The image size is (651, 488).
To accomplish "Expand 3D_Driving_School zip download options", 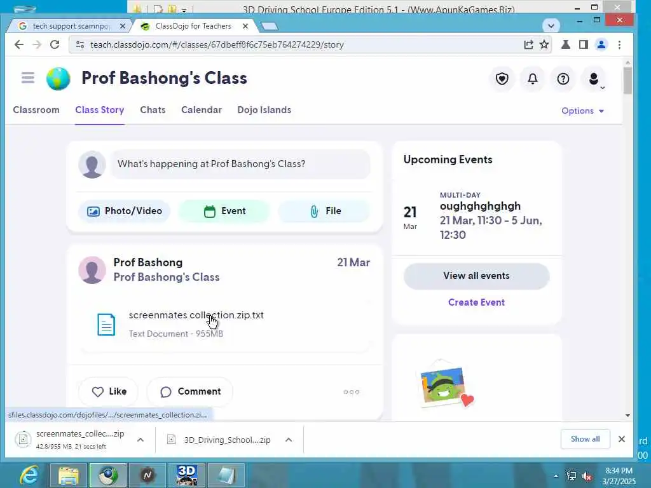I will 289,440.
